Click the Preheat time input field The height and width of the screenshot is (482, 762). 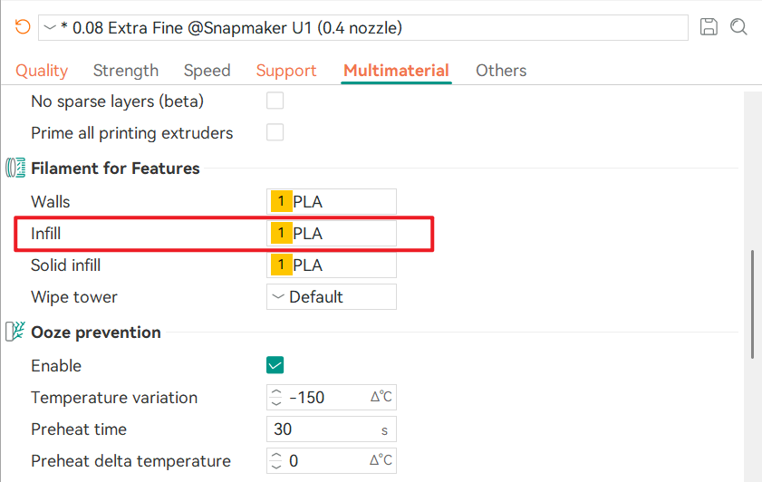(332, 429)
